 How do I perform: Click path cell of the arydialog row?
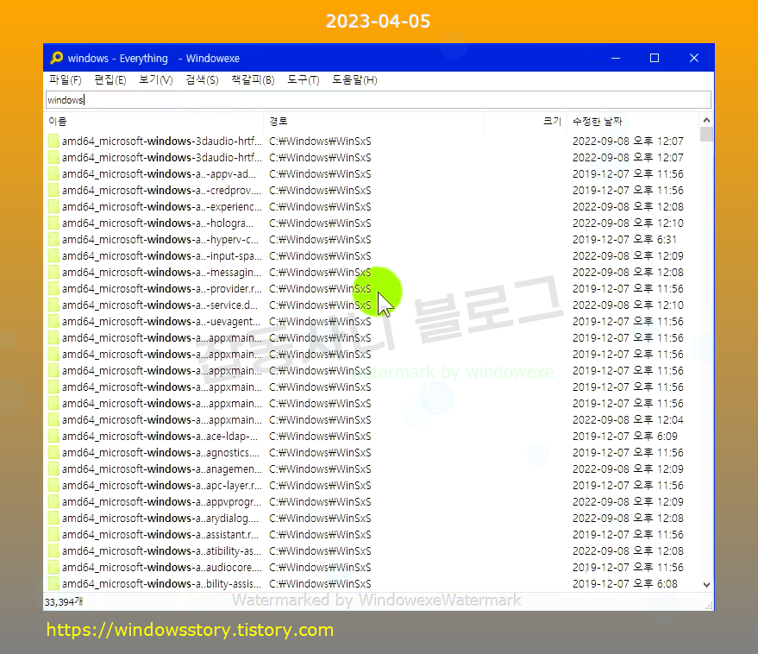[320, 519]
